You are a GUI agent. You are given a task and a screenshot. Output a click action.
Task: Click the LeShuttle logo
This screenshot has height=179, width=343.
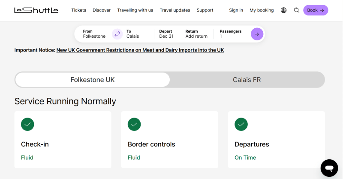(x=36, y=10)
